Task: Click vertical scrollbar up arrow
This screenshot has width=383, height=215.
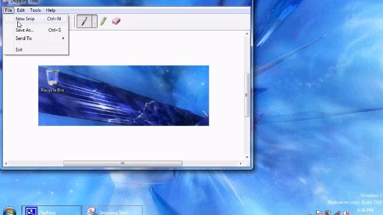Action: point(247,33)
